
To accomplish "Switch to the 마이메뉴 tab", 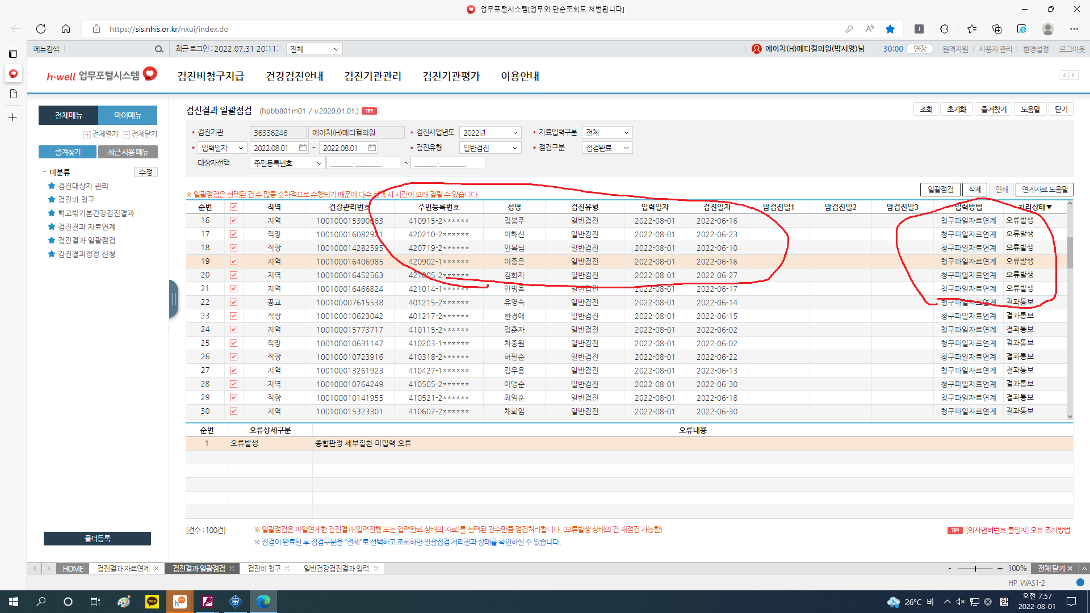I will [x=128, y=115].
